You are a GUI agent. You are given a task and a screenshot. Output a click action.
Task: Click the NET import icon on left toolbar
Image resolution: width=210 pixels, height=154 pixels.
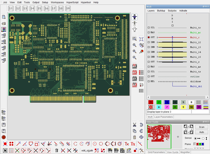coord(4,48)
